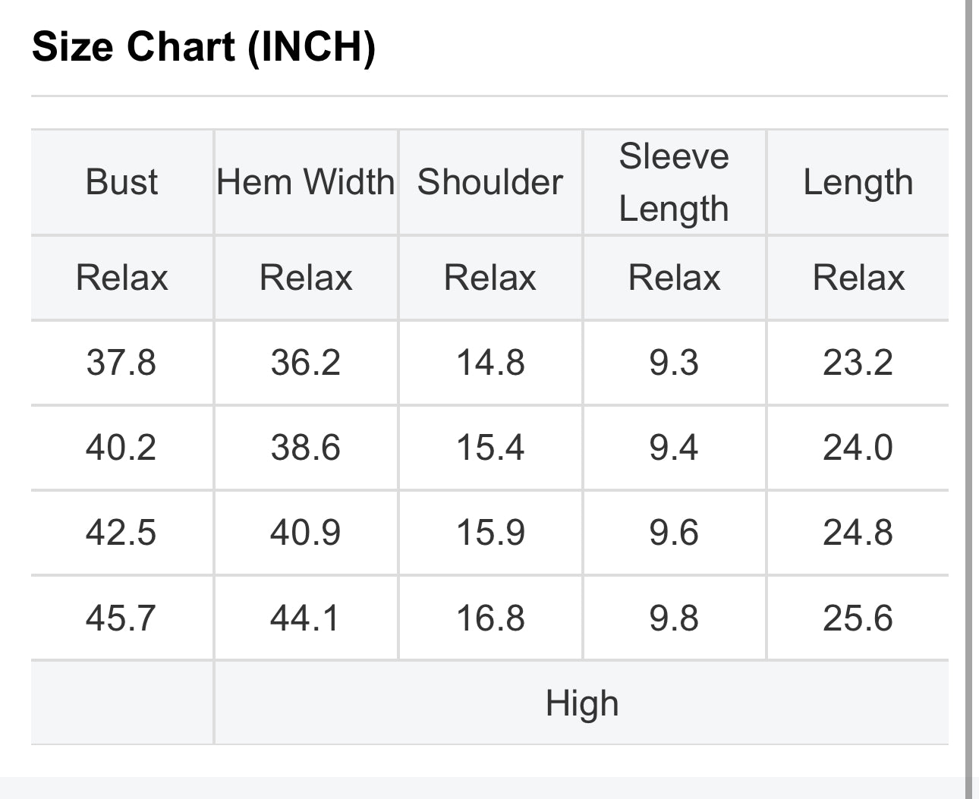Click the Sleeve Length column header
979x799 pixels.
click(x=674, y=182)
